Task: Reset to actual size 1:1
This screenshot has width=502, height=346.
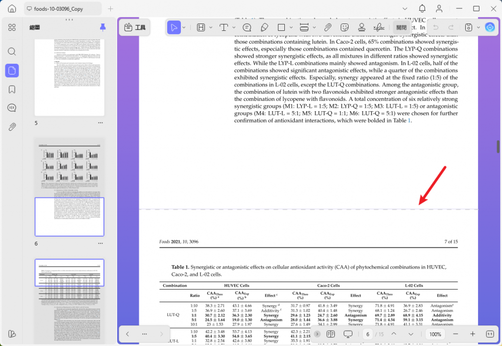Action: pos(490,334)
